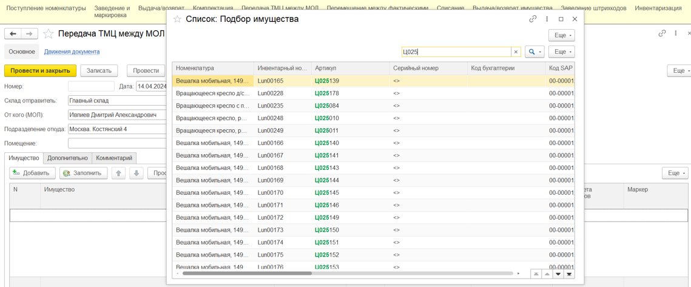
Task: Open the Движения документа link
Action: [x=72, y=52]
